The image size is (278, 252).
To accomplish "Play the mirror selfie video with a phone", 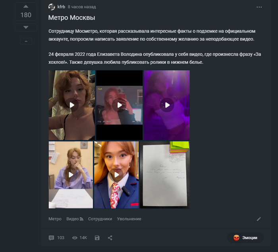I will [x=119, y=105].
